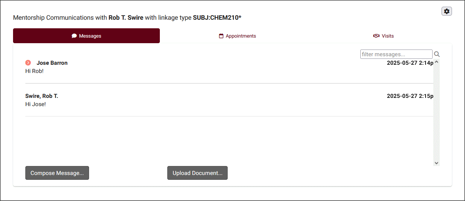The image size is (465, 201).
Task: Click the message list scrollbar track
Action: [437, 112]
